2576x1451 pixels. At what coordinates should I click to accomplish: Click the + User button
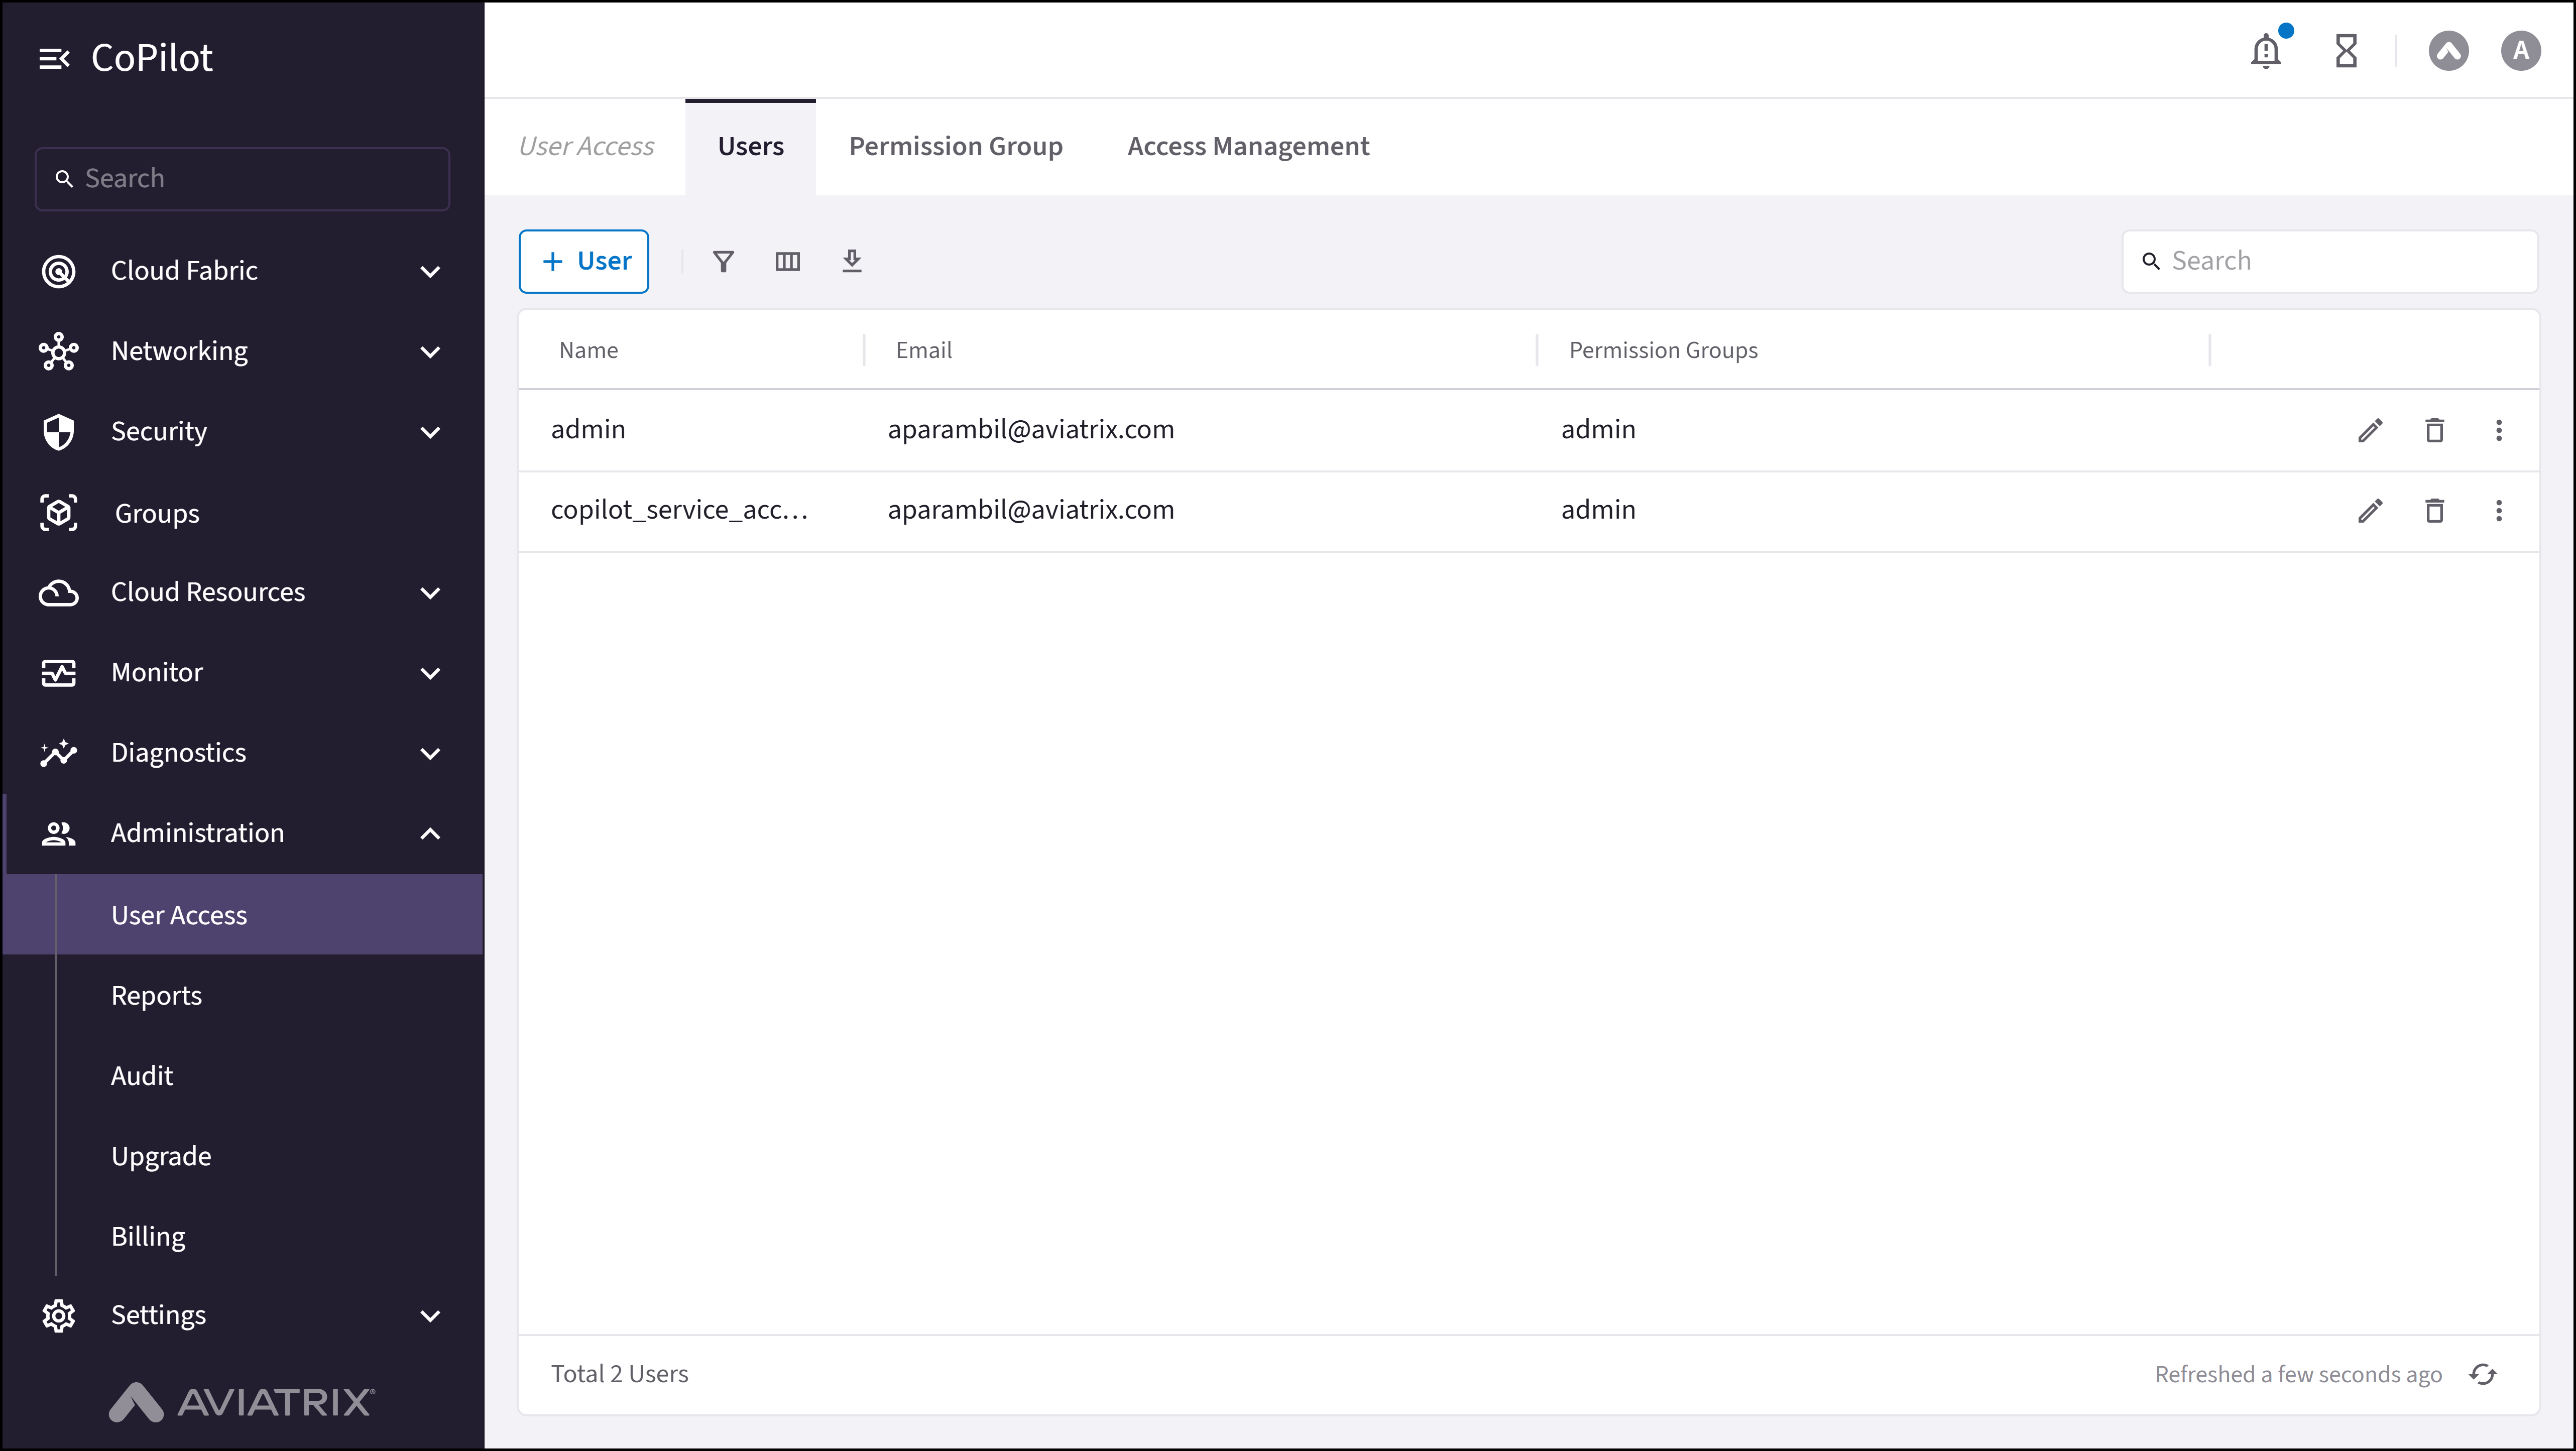(x=584, y=262)
